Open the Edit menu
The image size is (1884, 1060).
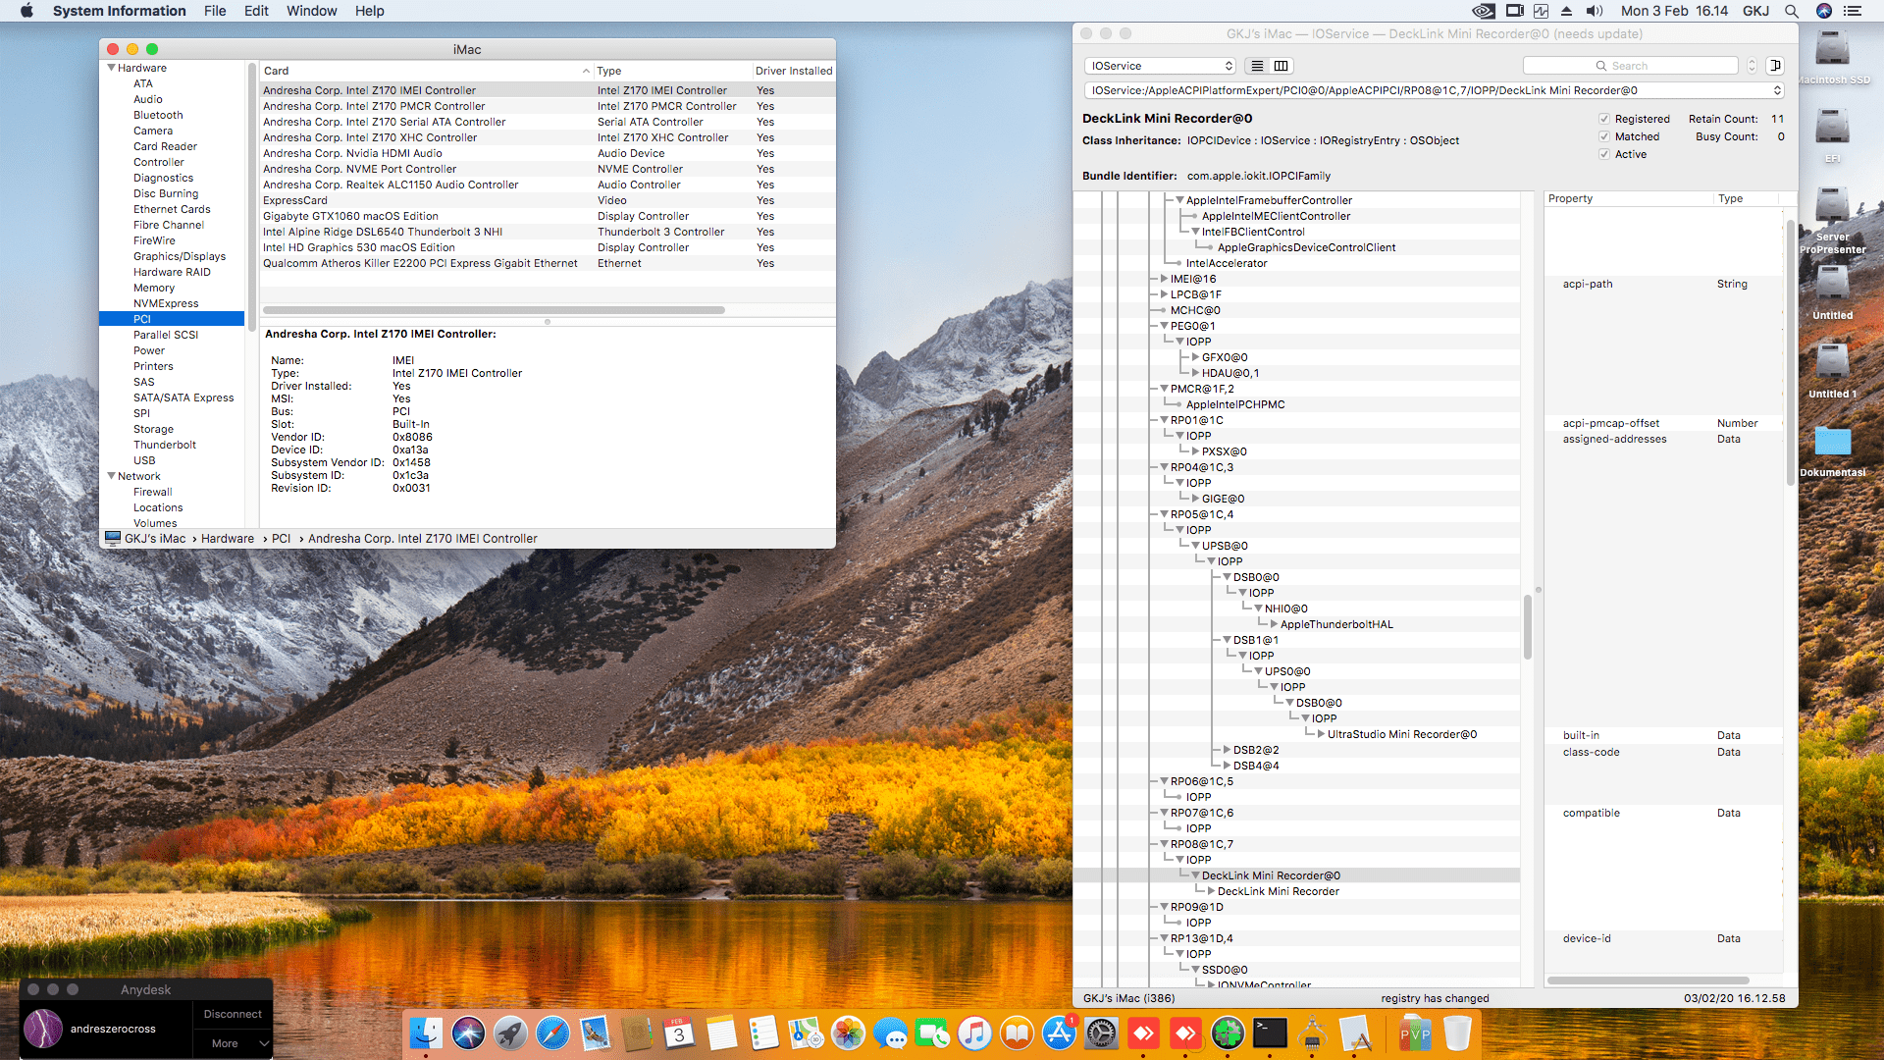point(256,11)
